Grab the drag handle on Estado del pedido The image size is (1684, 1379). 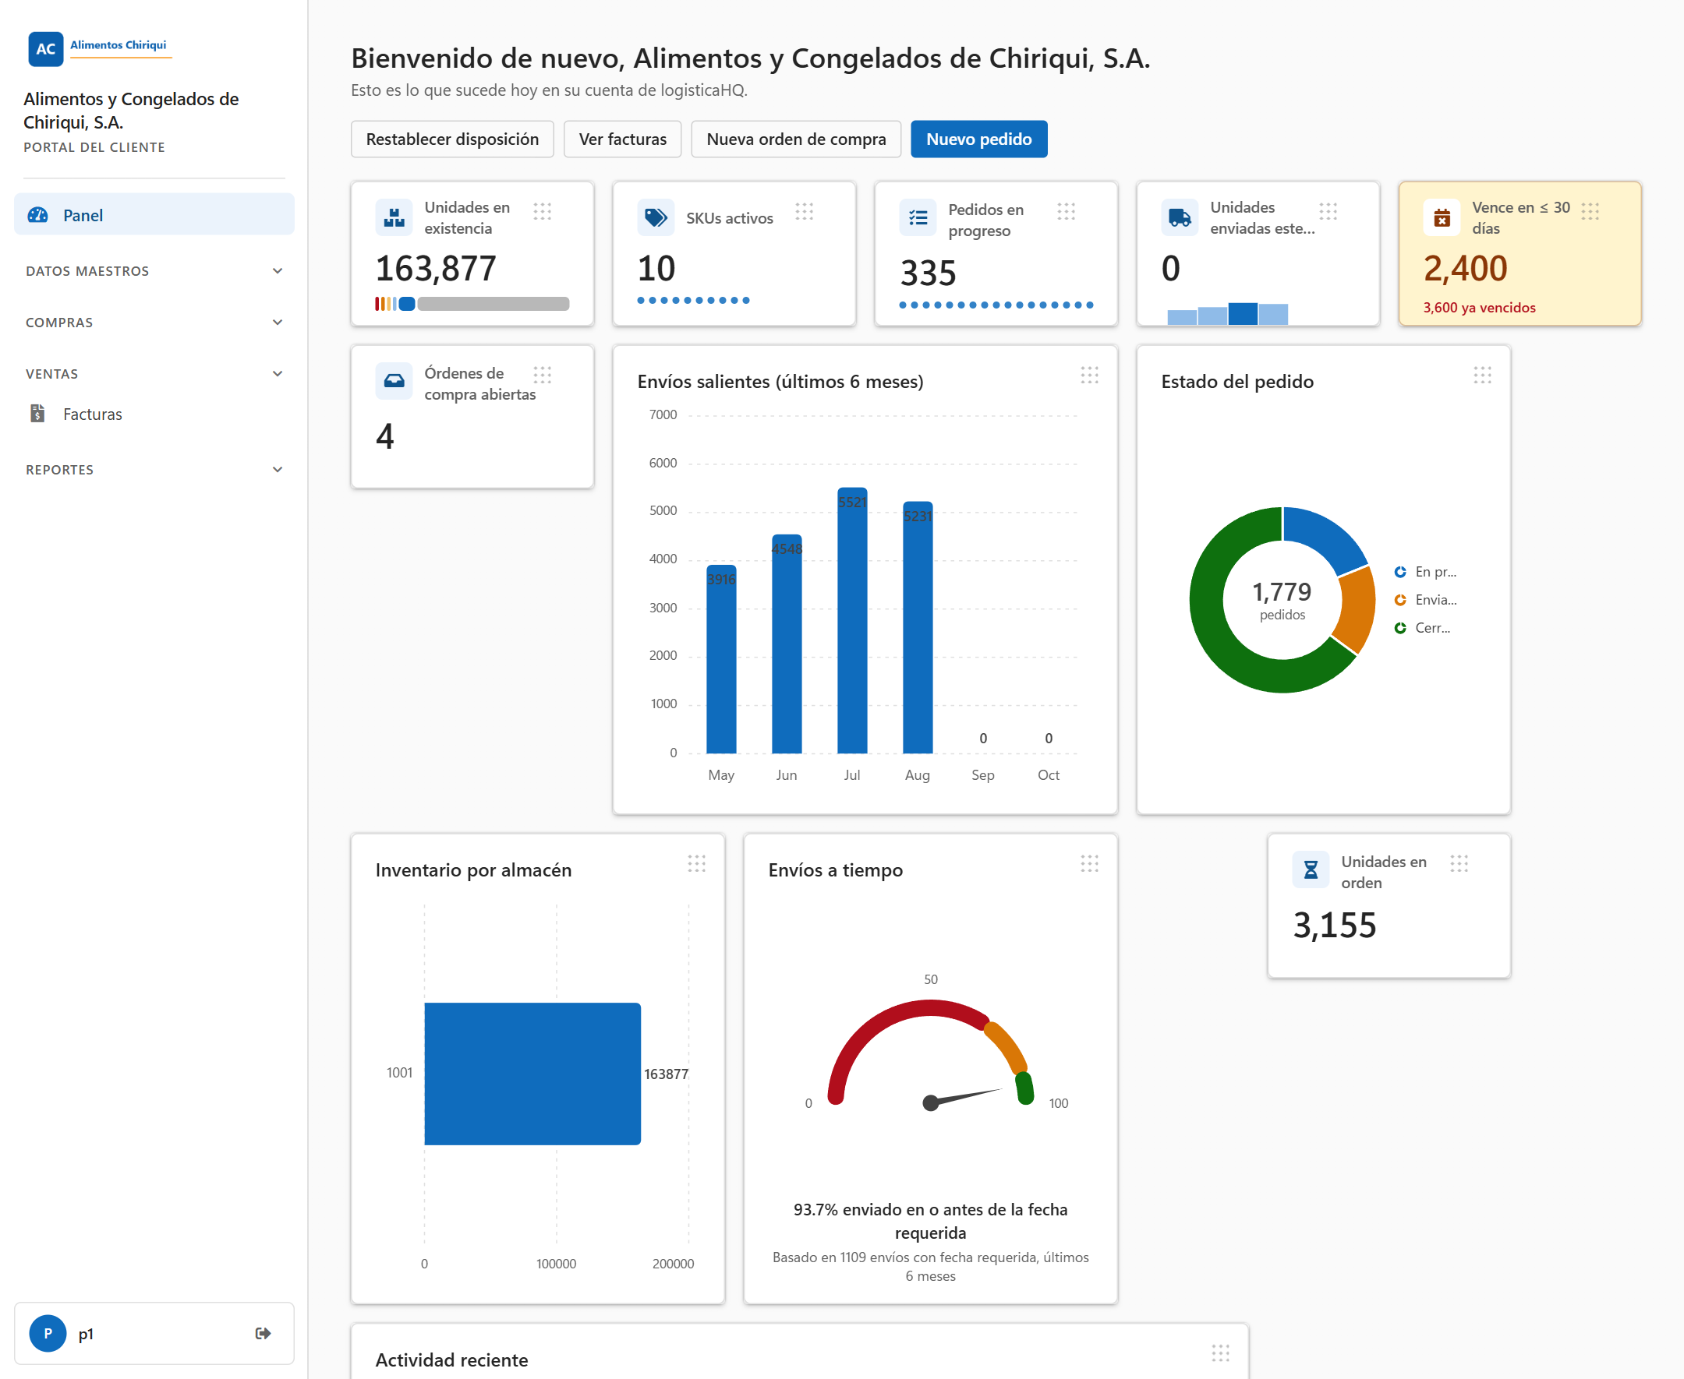point(1482,375)
